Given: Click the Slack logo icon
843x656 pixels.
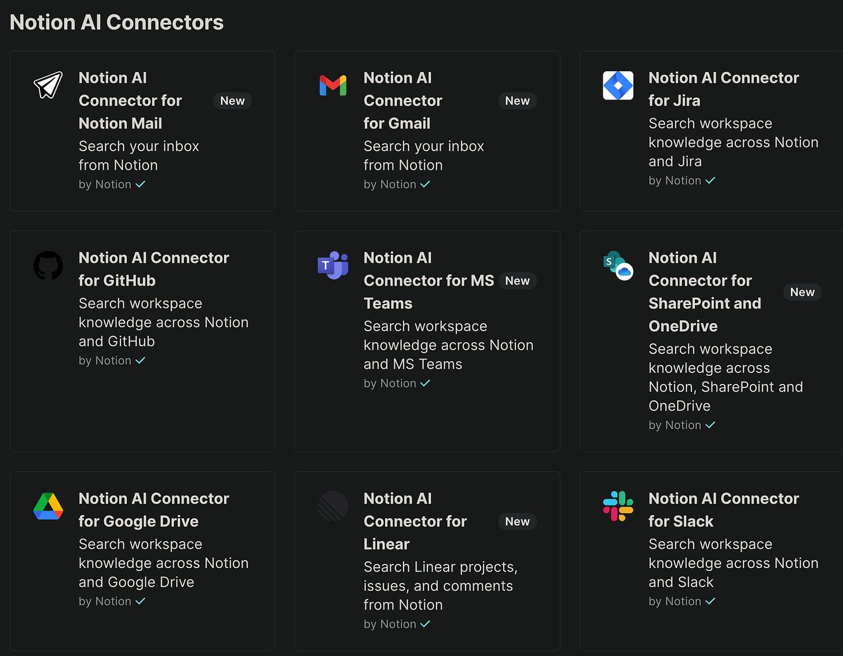Looking at the screenshot, I should click(x=618, y=506).
